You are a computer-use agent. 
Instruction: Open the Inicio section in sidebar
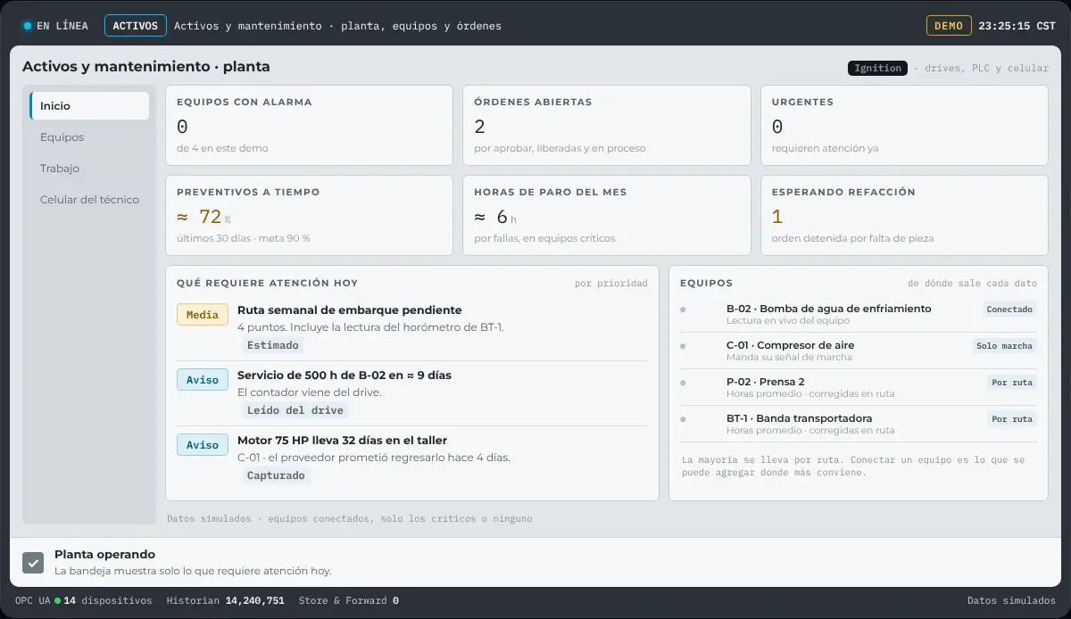(89, 106)
